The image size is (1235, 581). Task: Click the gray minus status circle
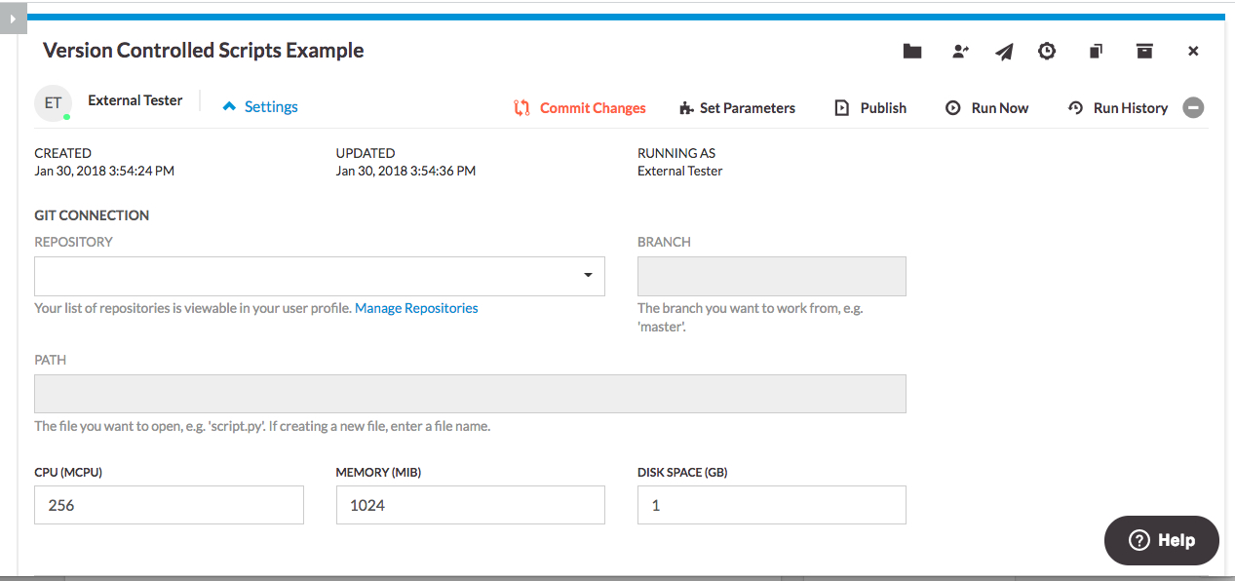[1193, 108]
